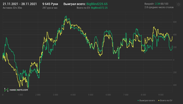Click the date range 21.11.2021 - 28.11.2021
183x104 pixels.
tap(20, 4)
